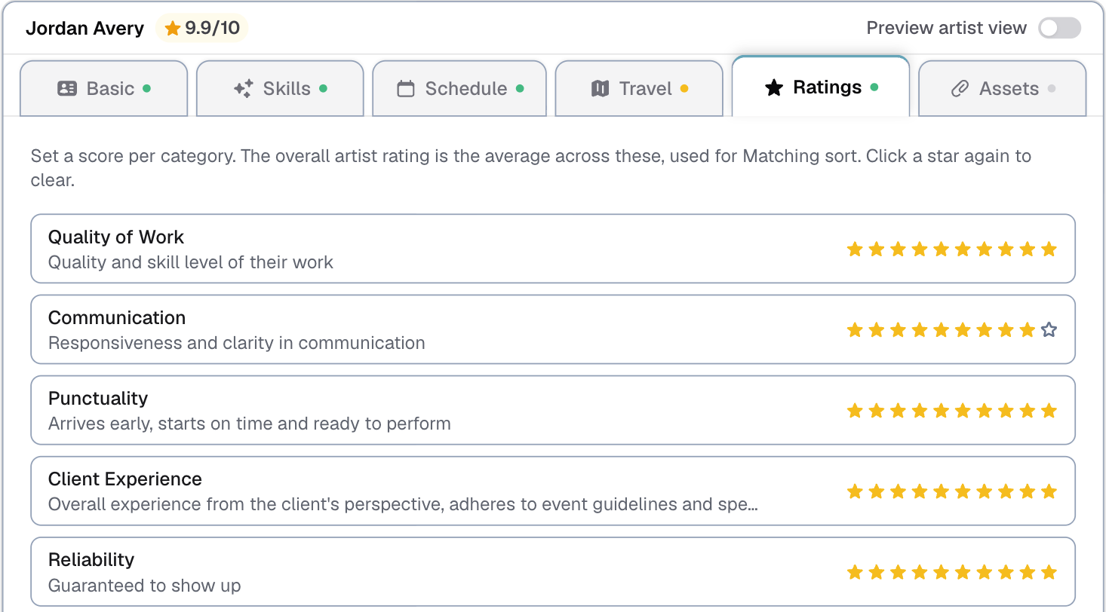This screenshot has width=1106, height=612.
Task: Click the last star of Punctuality
Action: 1049,411
